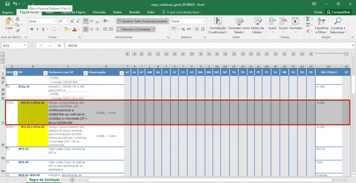This screenshot has width=356, height=183.
Task: Apply red font color
Action: [x=74, y=29]
